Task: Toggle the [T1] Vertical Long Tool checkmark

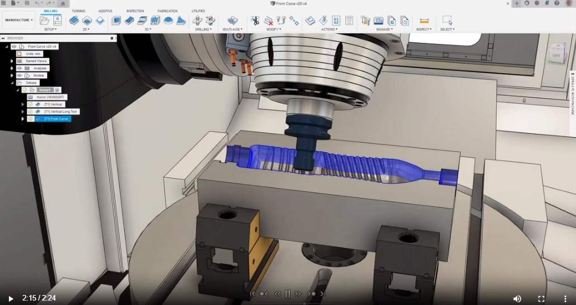Action: [x=30, y=112]
